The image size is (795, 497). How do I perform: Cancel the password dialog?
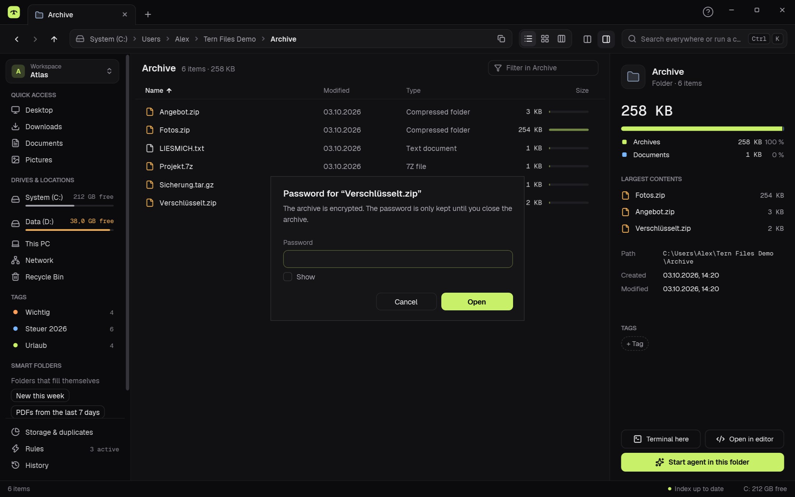click(x=406, y=302)
